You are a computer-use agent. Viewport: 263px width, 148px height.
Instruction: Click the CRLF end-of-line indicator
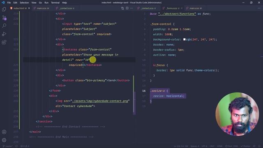(x=212, y=146)
